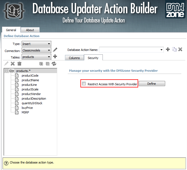Click the DMXzone logo

175,10
